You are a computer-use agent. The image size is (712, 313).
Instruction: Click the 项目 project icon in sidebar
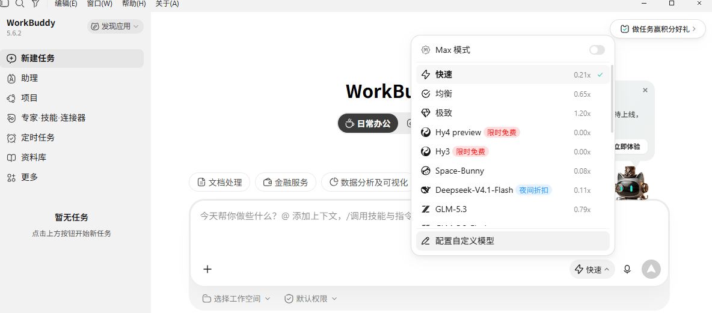12,98
